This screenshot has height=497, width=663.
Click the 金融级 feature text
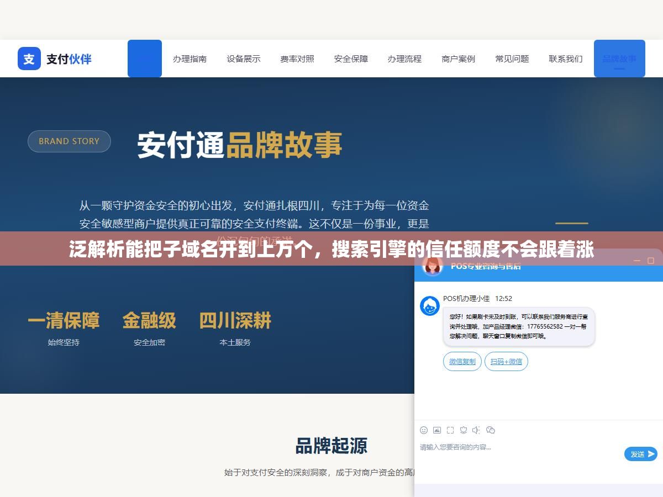tap(149, 321)
